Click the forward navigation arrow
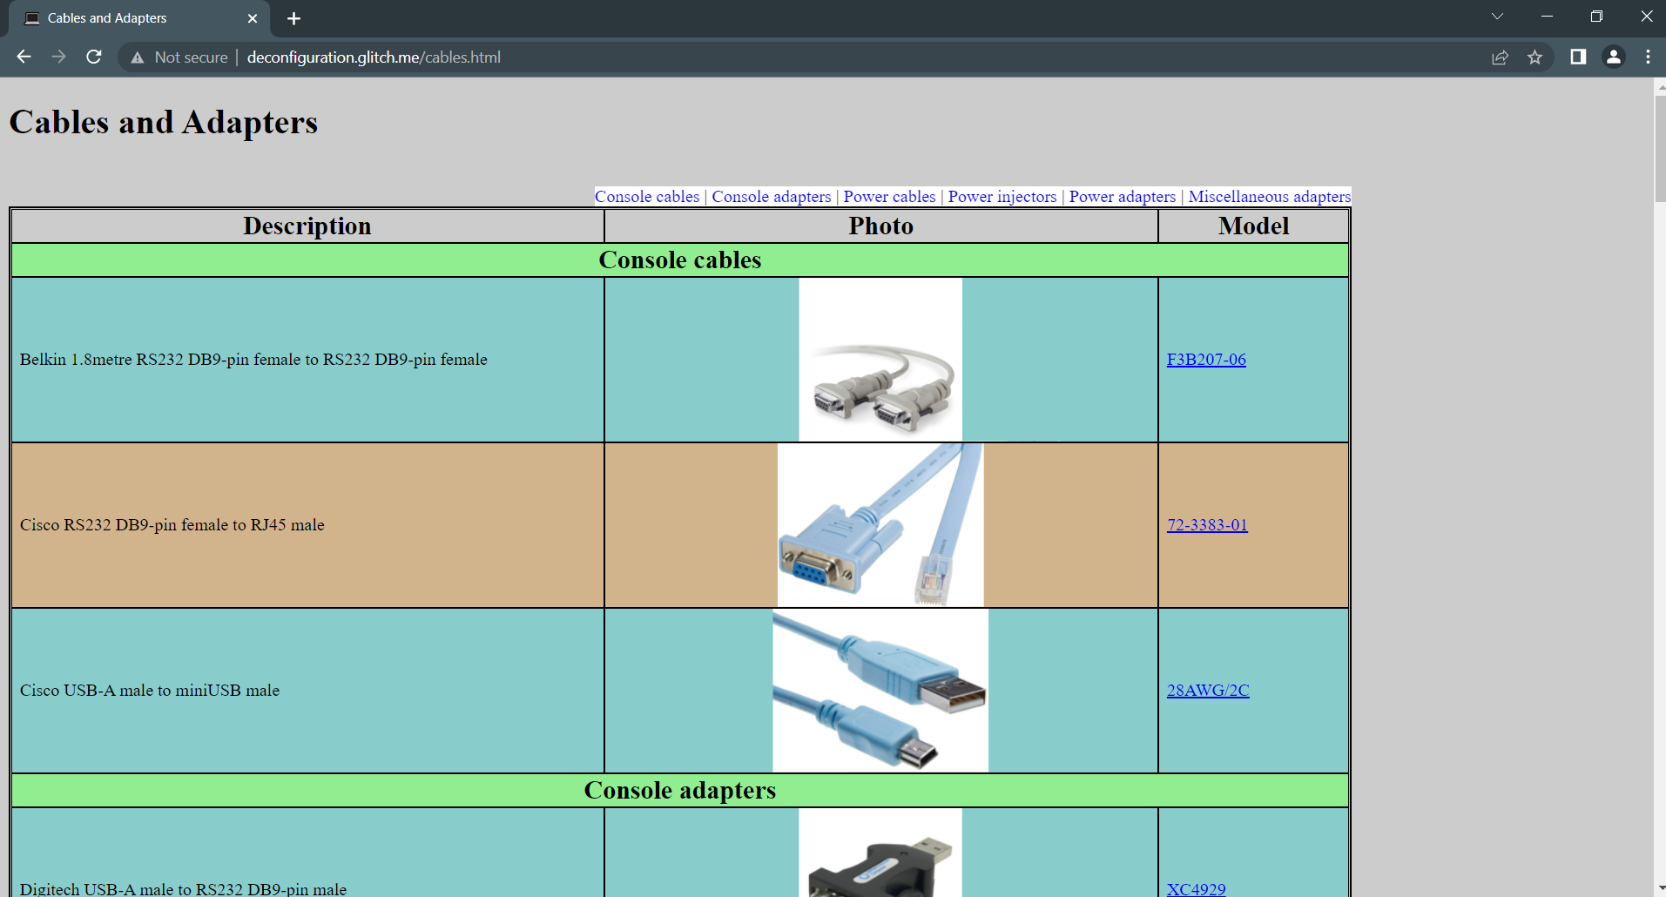Viewport: 1666px width, 897px height. (x=58, y=57)
